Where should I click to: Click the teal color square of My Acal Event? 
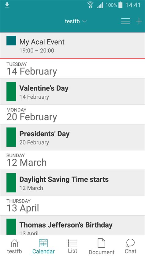pyautogui.click(x=11, y=41)
